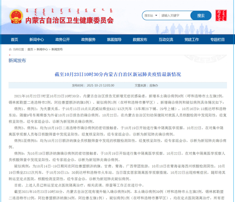Click the home icon in breadcrumb
This screenshot has width=235, height=202.
[x=10, y=49]
